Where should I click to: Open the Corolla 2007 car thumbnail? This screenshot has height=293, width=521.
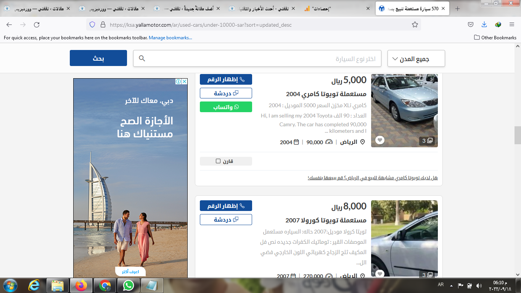[404, 239]
